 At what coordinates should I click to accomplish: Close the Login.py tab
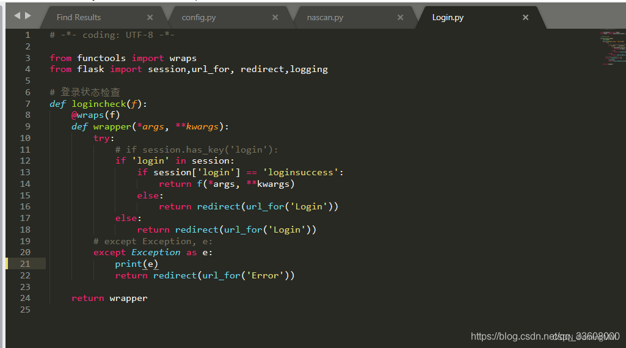(x=525, y=17)
